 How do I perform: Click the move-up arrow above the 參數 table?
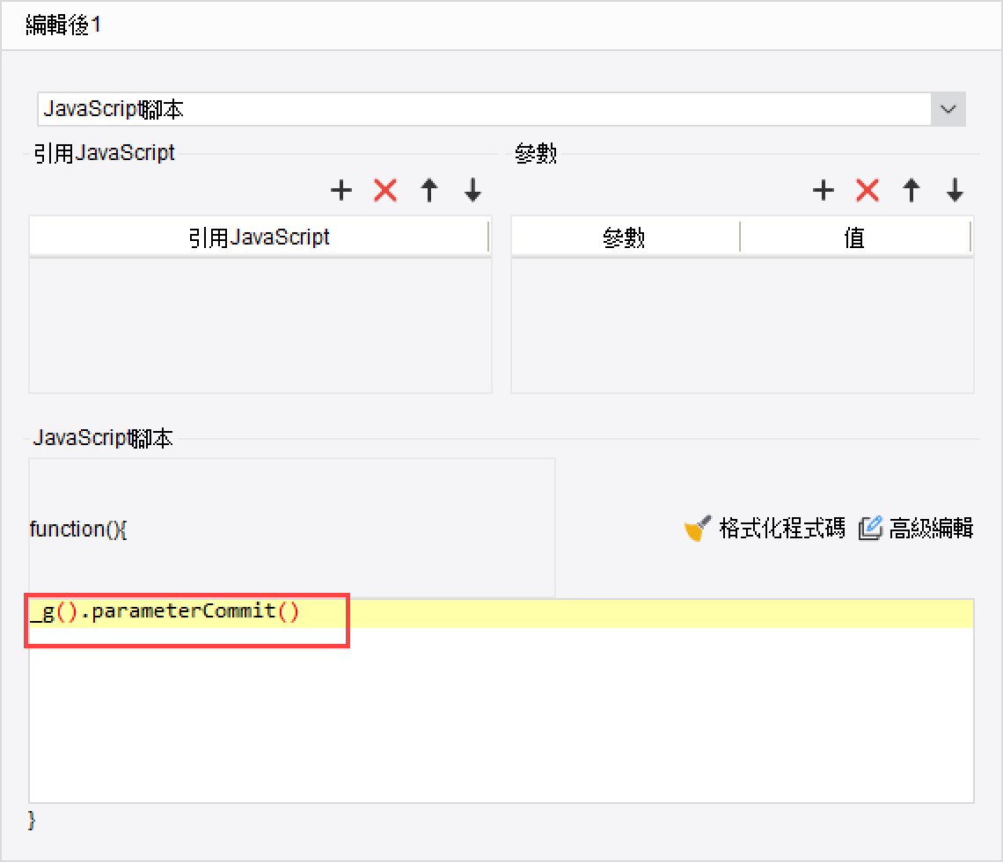pos(911,190)
